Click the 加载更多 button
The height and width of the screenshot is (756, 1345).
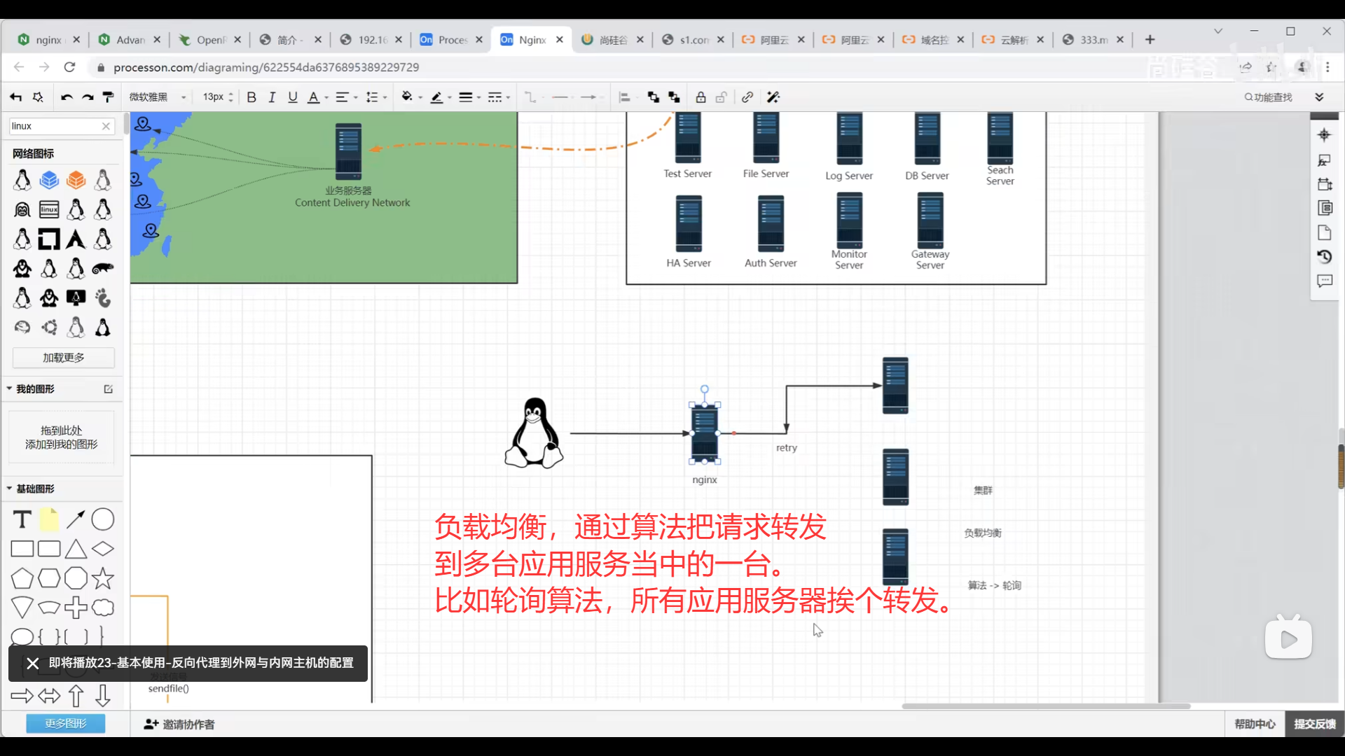point(64,358)
